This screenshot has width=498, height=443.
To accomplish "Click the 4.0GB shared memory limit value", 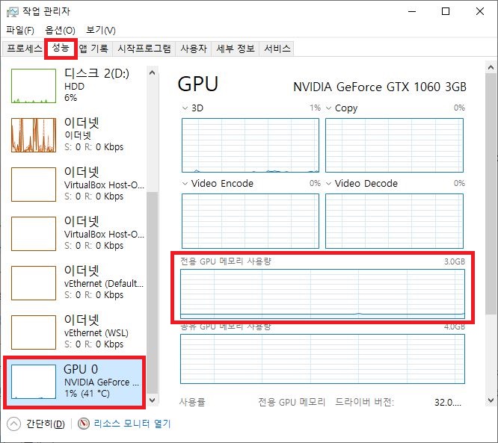I will [x=454, y=326].
